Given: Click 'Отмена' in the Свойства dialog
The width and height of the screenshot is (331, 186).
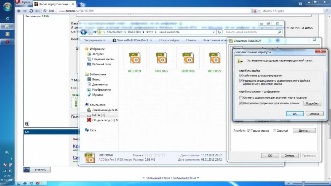Looking at the screenshot, I should point(290,156).
